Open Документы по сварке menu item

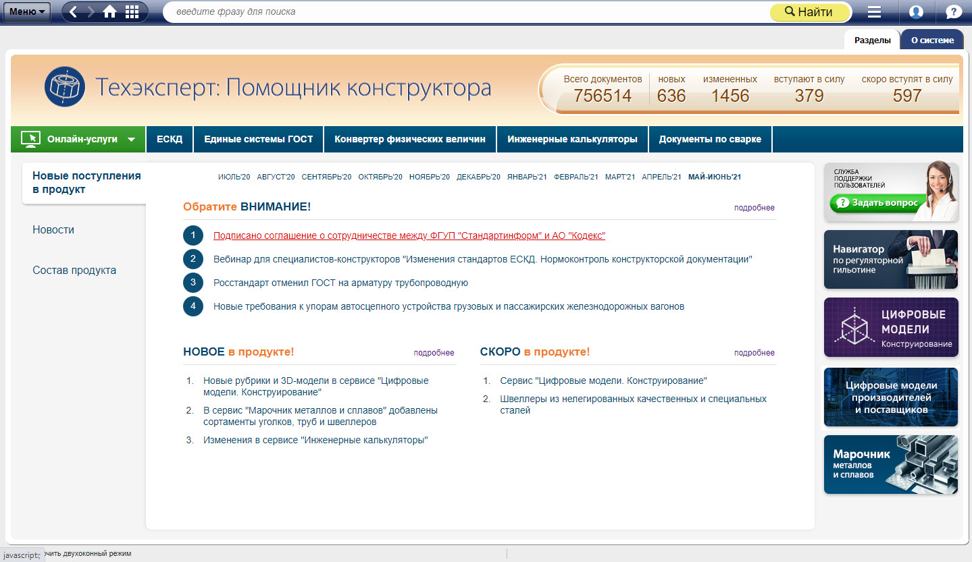[710, 139]
